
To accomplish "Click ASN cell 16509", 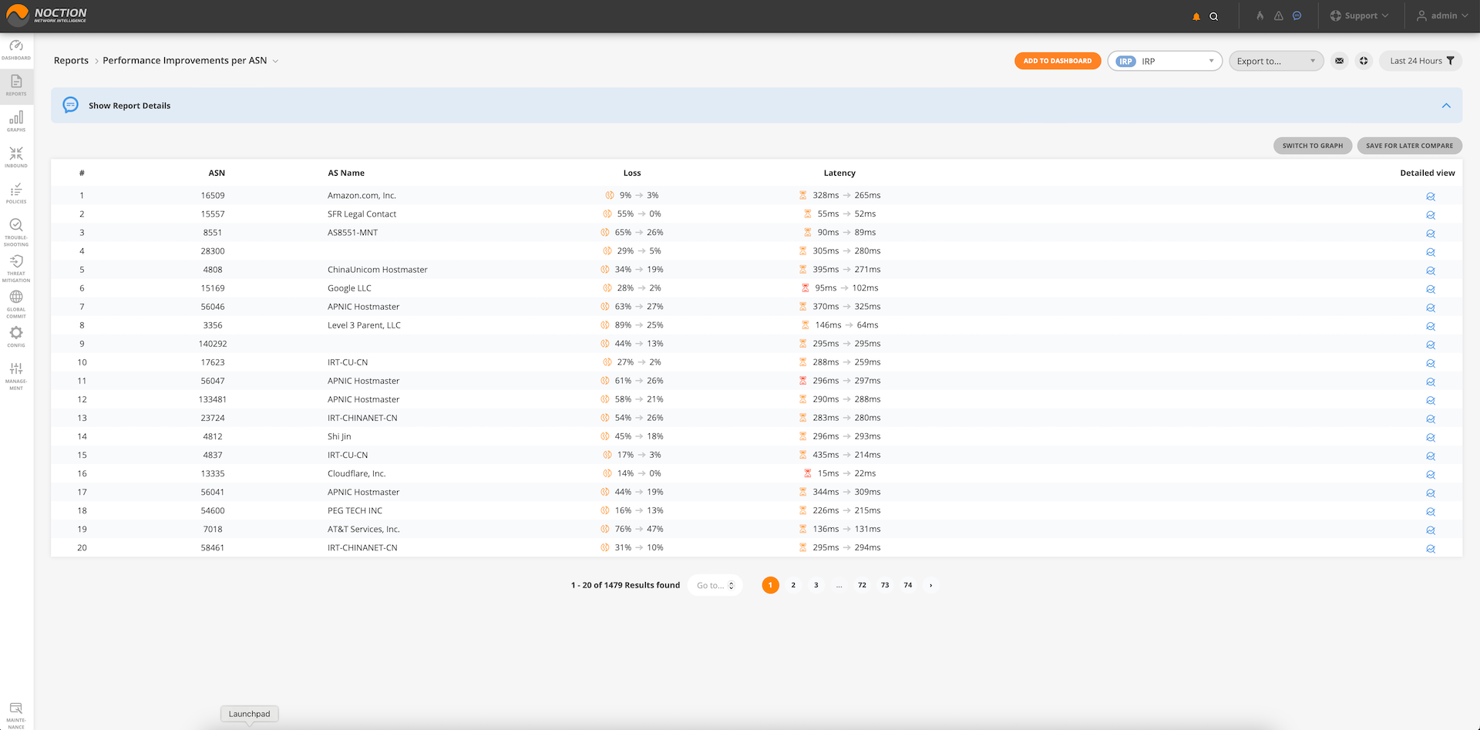I will (x=213, y=196).
